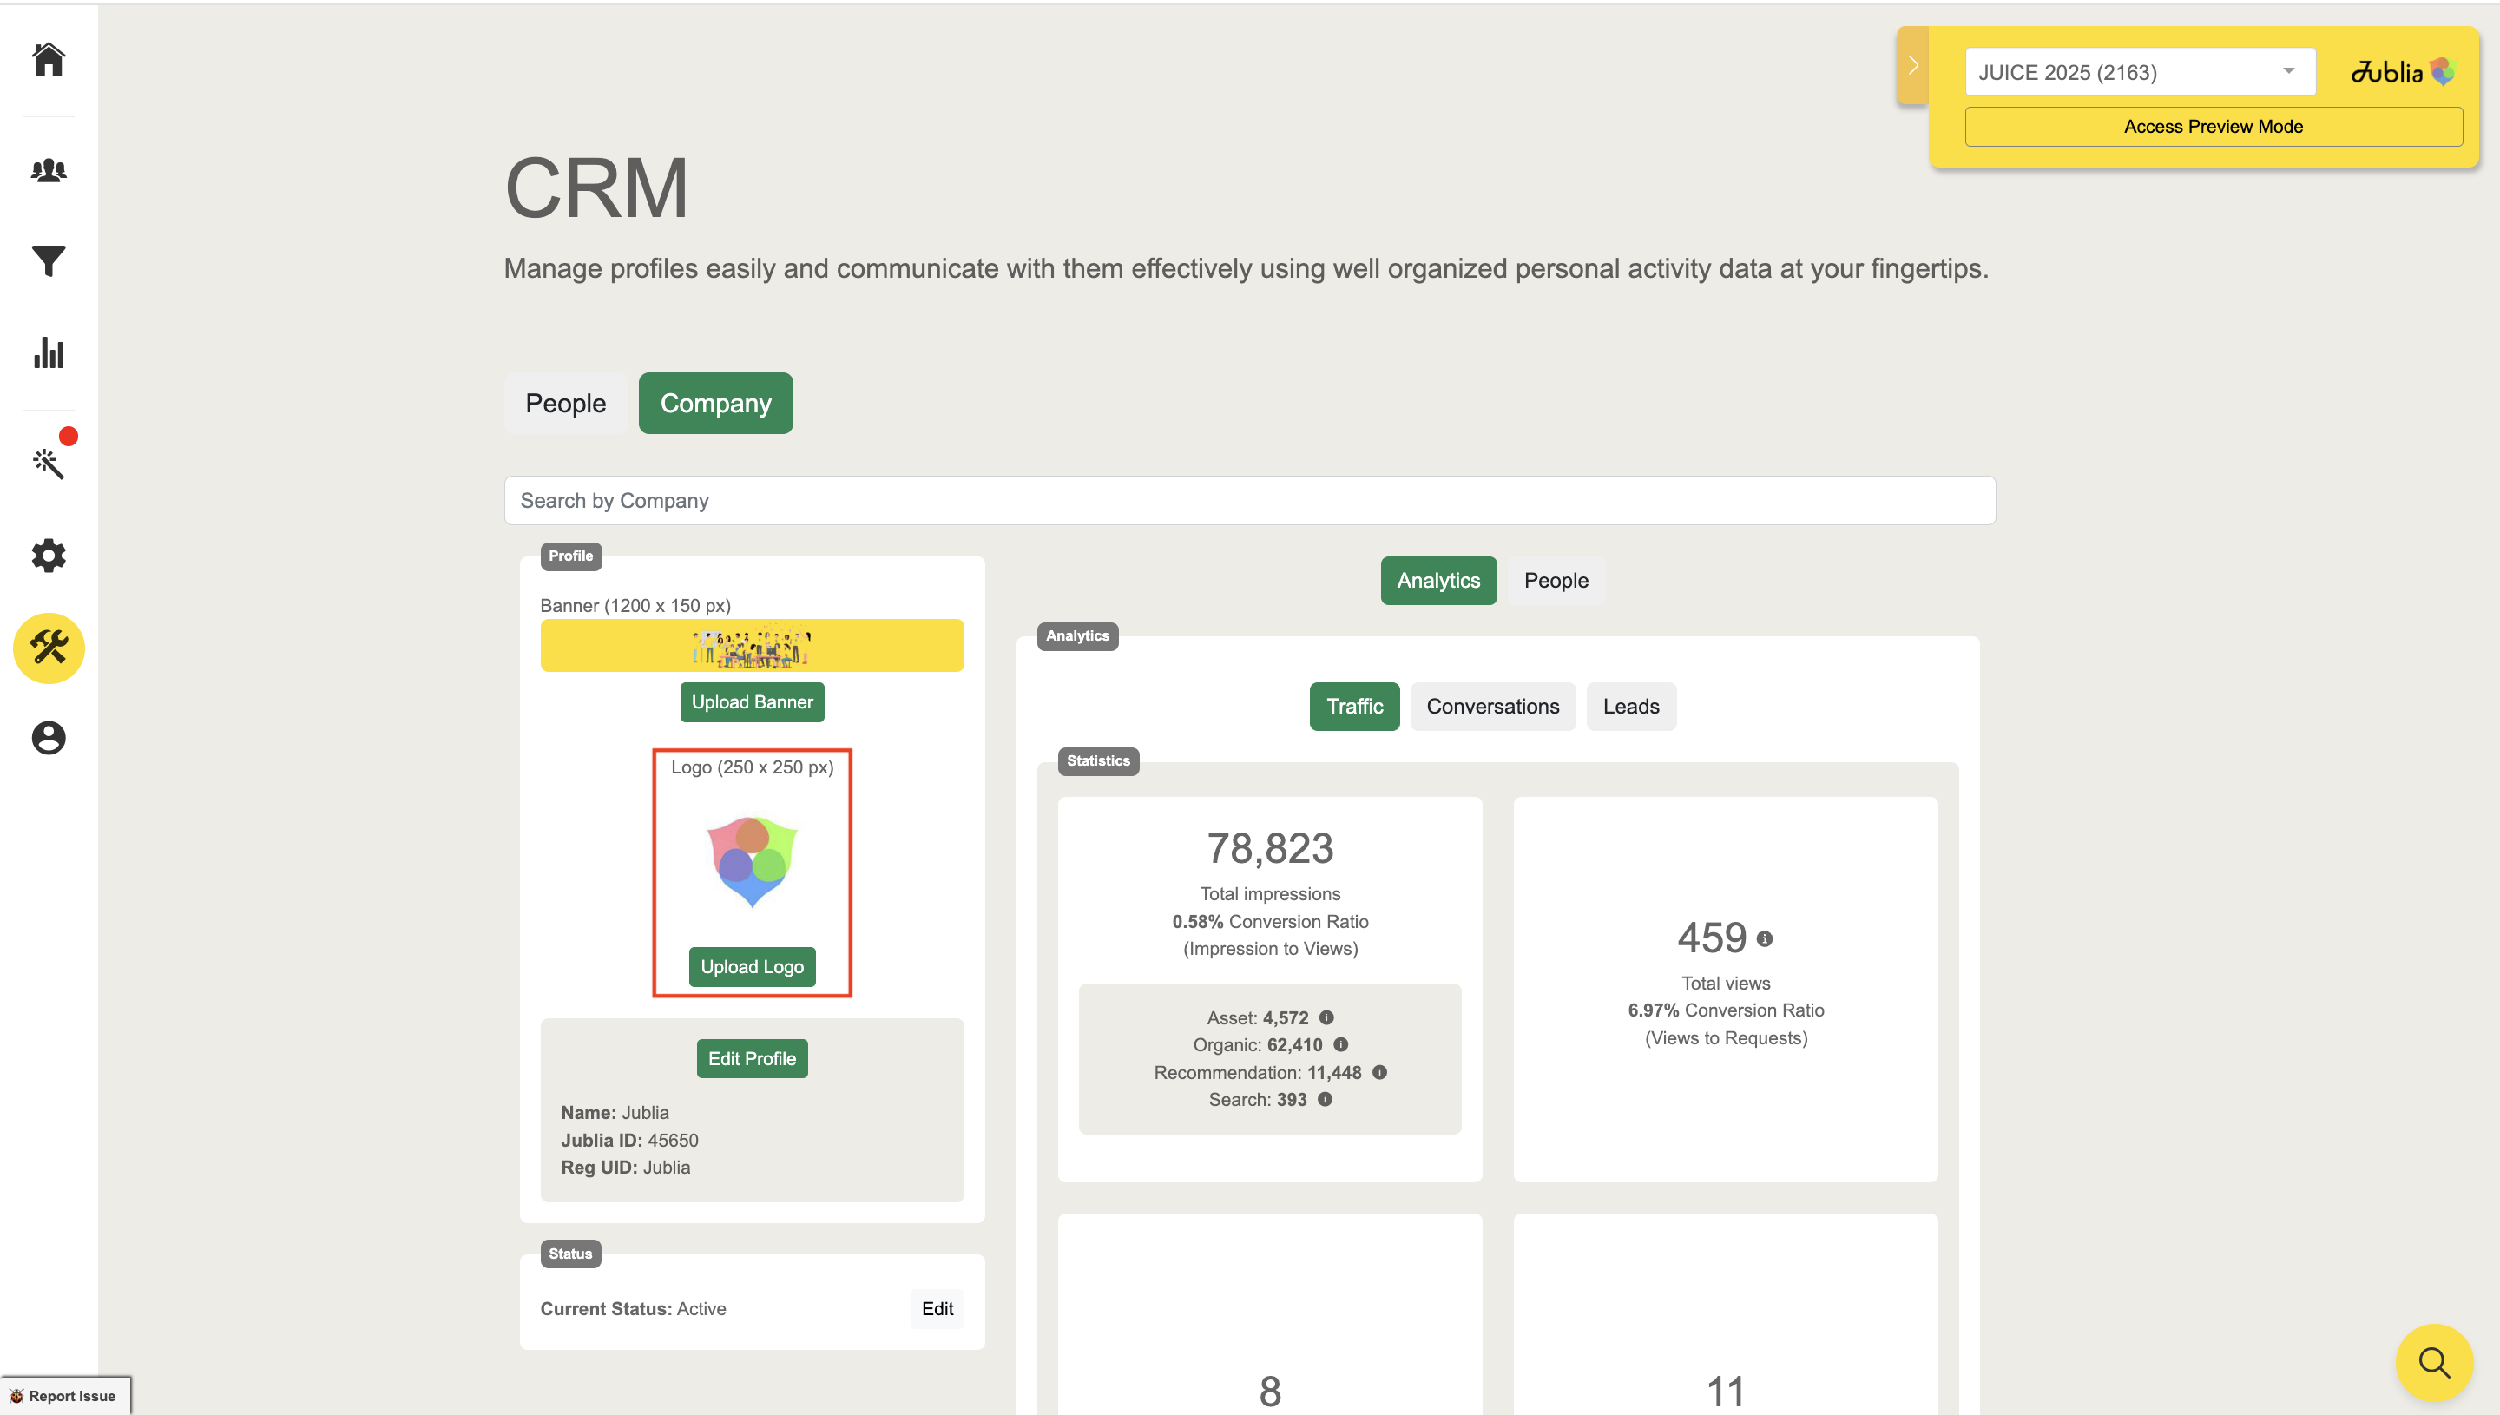Image resolution: width=2500 pixels, height=1415 pixels.
Task: Click the magic wand icon with notification
Action: pyautogui.click(x=49, y=463)
